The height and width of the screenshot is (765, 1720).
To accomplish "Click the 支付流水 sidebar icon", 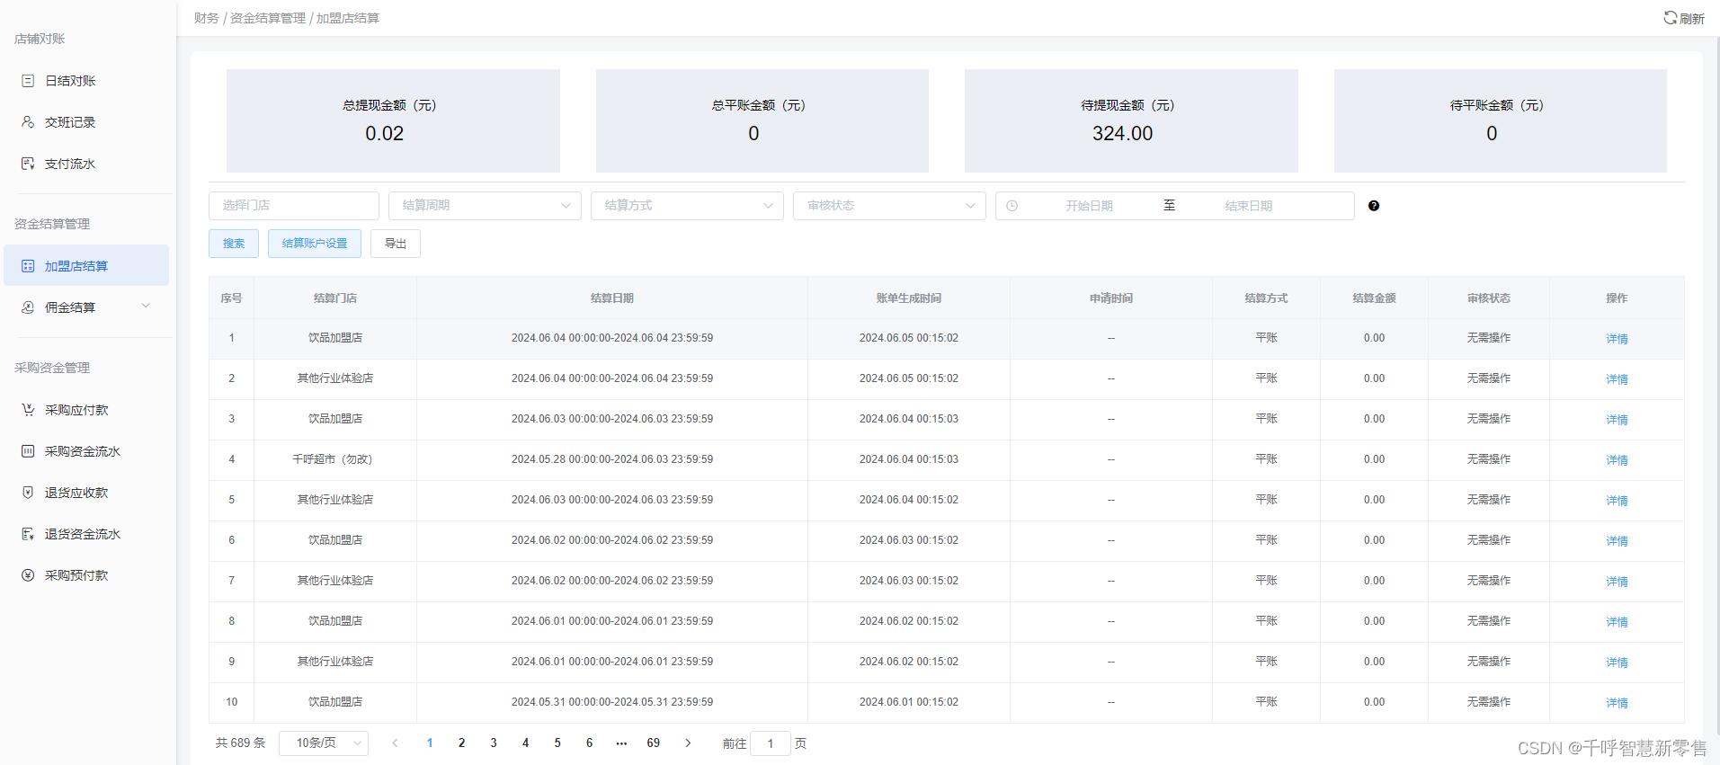I will point(28,164).
